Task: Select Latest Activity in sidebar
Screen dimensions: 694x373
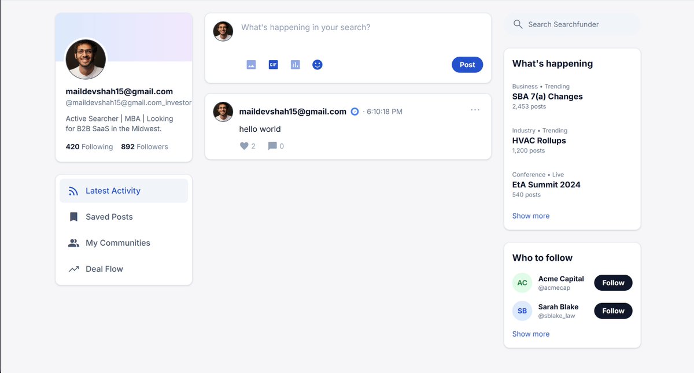Action: tap(124, 191)
